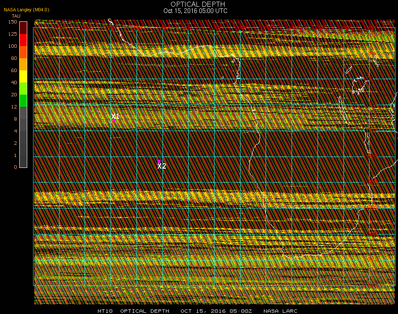Click the '20' colorbar tick label
The width and height of the screenshot is (398, 314).
tap(14, 95)
